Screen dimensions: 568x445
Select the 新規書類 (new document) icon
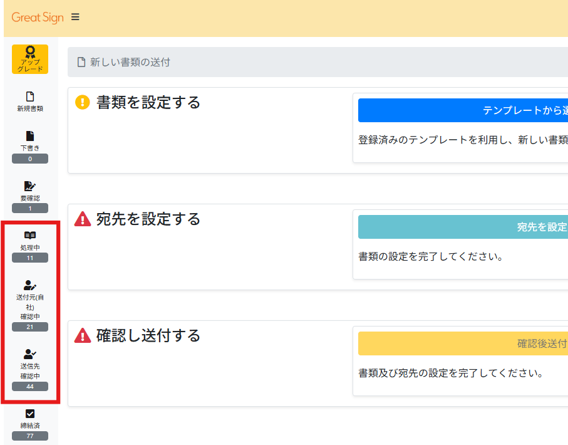(x=29, y=100)
